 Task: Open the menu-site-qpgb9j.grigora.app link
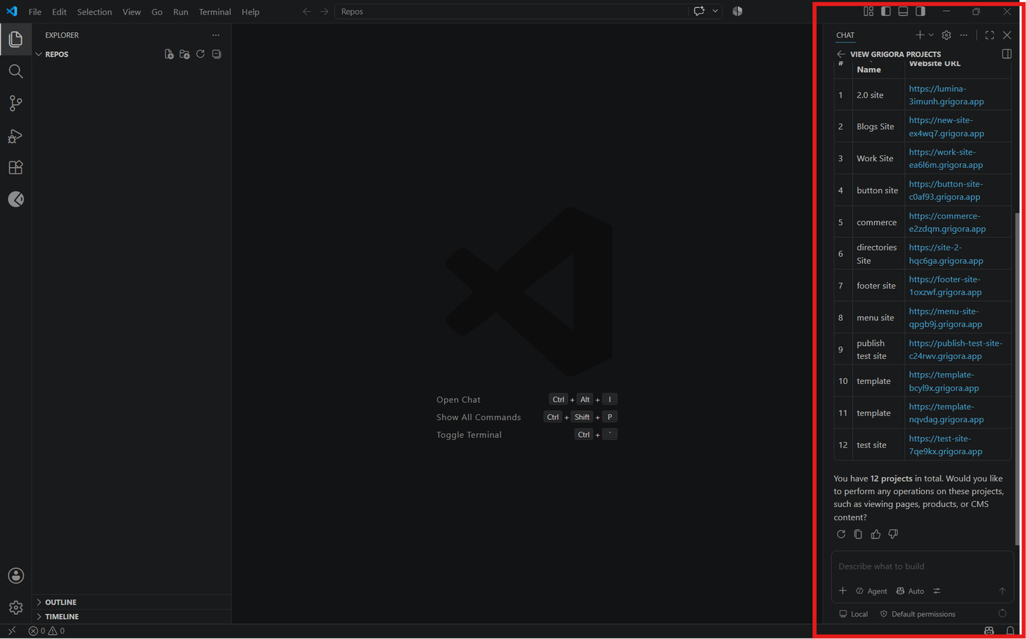[x=945, y=317]
